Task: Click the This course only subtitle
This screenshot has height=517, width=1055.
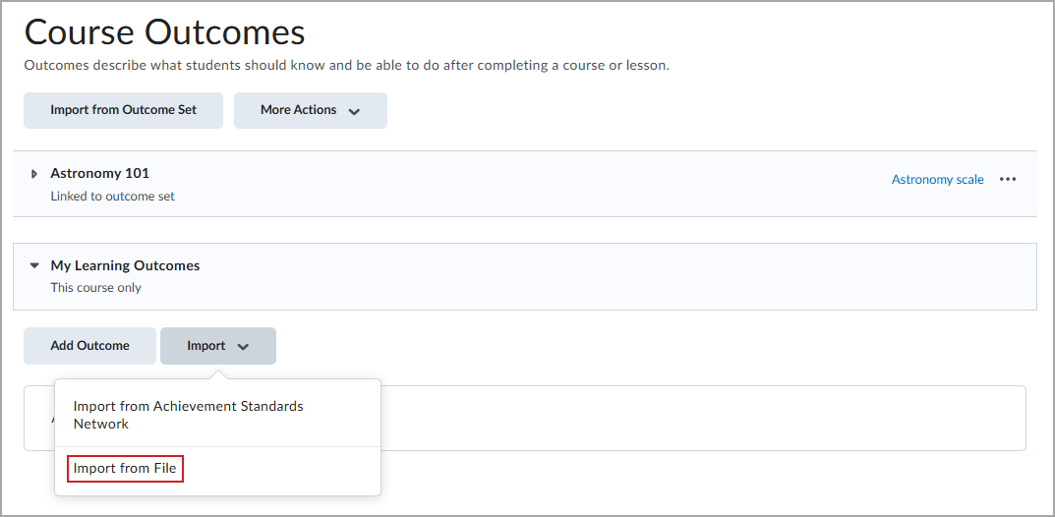Action: pyautogui.click(x=95, y=288)
